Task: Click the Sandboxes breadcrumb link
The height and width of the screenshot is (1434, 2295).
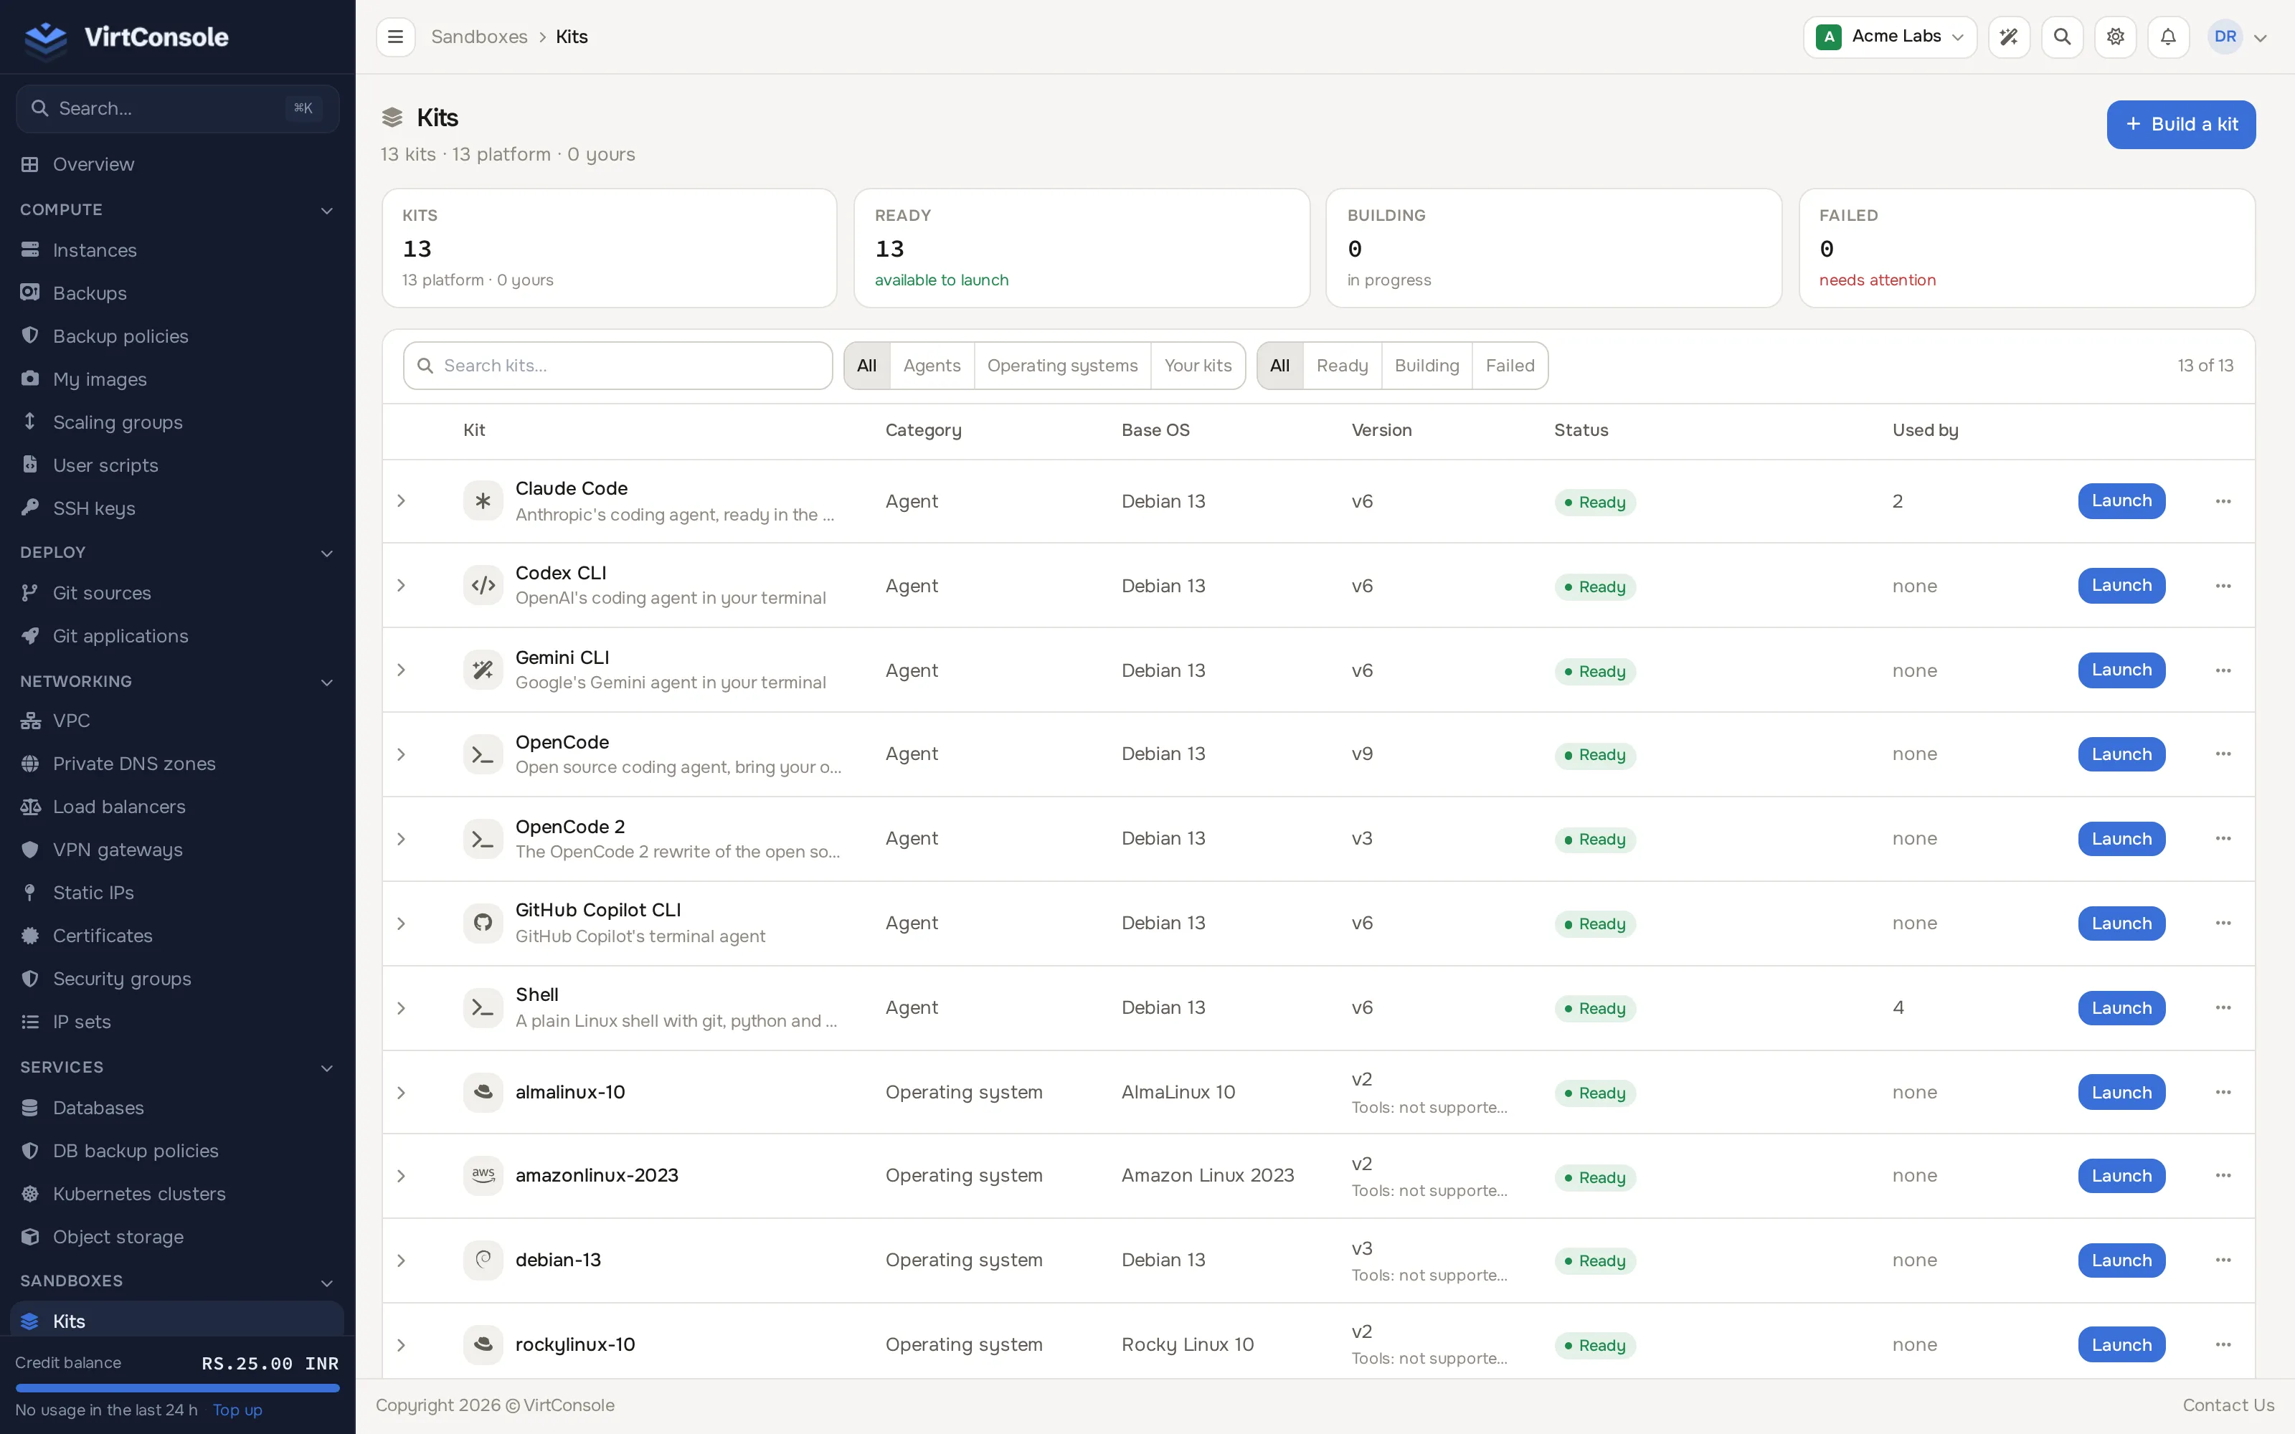Action: tap(479, 37)
